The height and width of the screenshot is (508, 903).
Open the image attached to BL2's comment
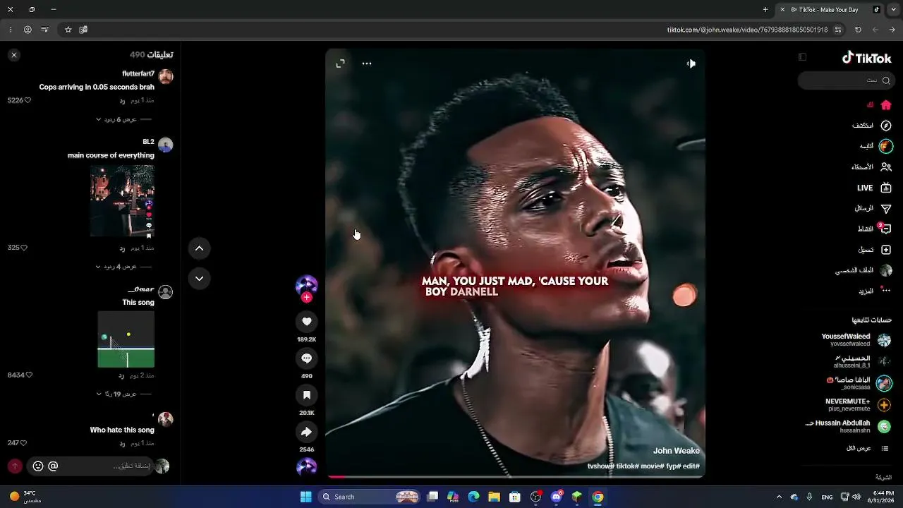pyautogui.click(x=122, y=202)
